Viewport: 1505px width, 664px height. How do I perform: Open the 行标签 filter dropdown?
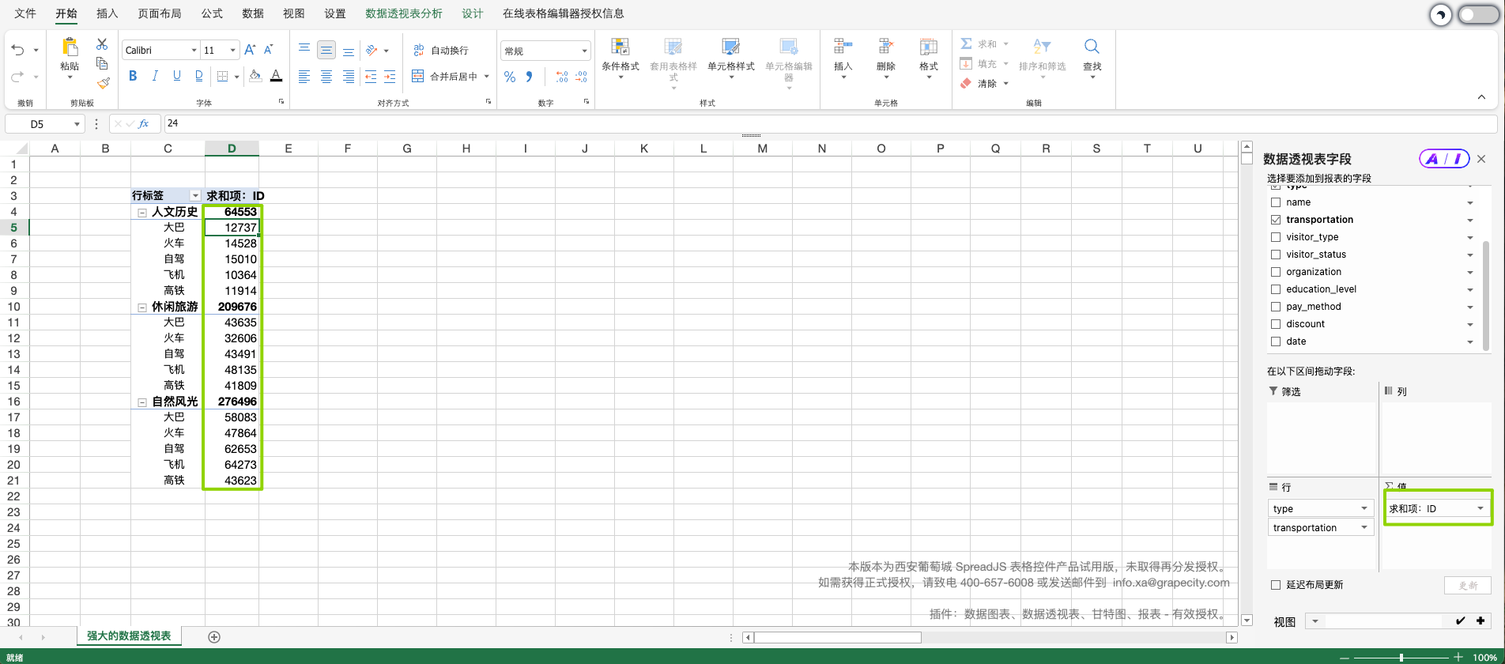(195, 196)
